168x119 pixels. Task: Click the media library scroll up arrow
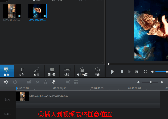(x=103, y=4)
